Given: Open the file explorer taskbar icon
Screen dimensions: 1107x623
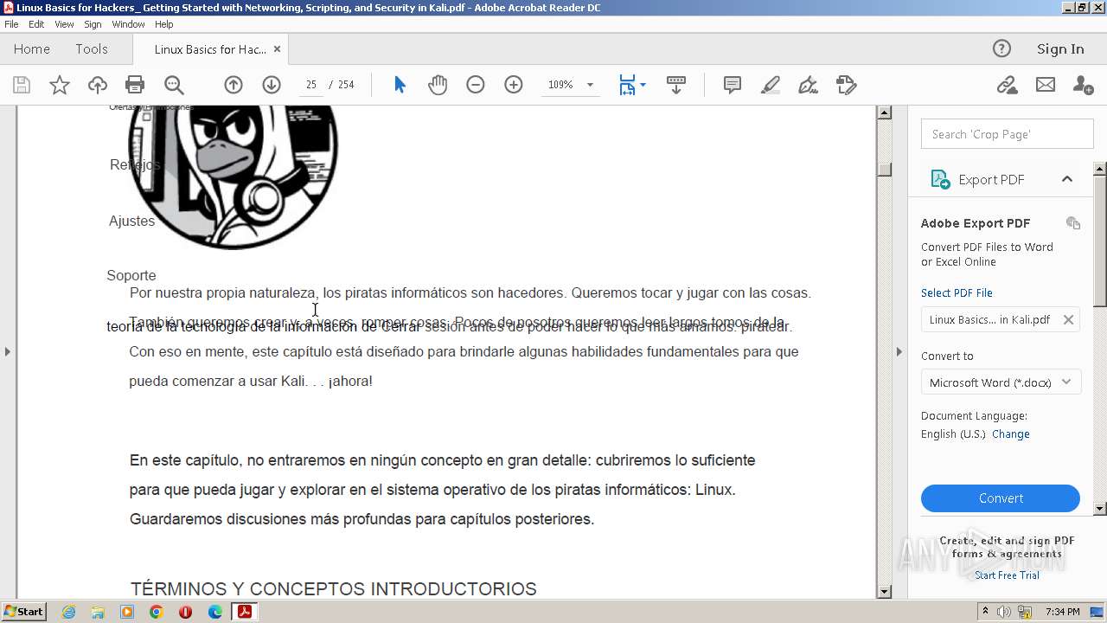Looking at the screenshot, I should click(98, 612).
